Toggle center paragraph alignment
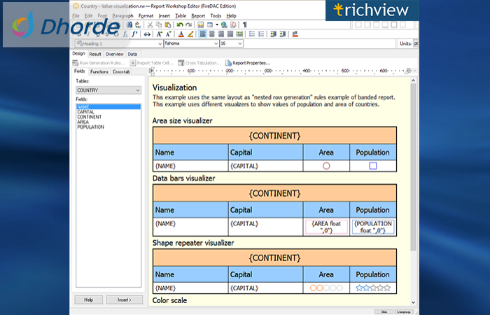Screen dimensions: 490x315 212,34
